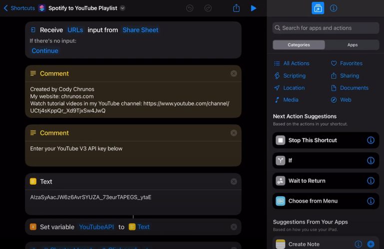
Task: Open the shortcut details info icon
Action: [x=334, y=8]
